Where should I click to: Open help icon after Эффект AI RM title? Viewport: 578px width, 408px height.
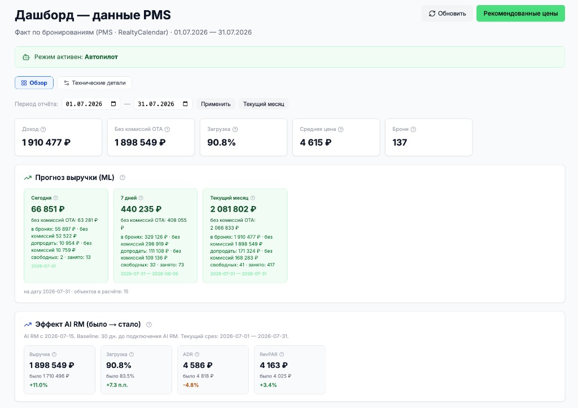(x=149, y=324)
